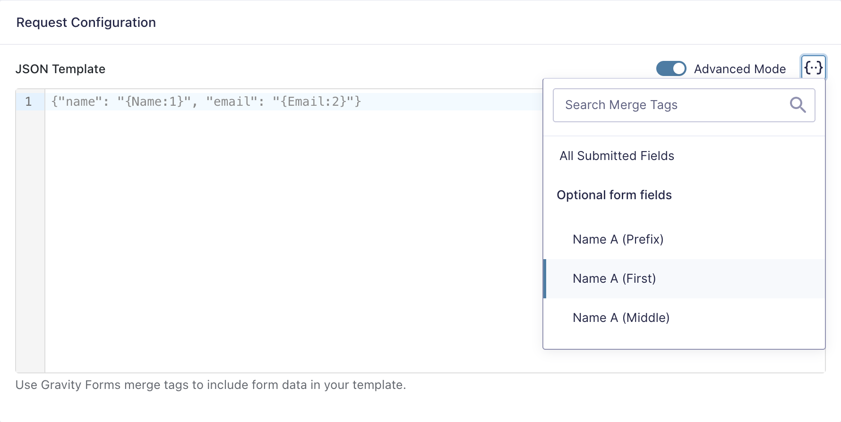The width and height of the screenshot is (841, 422).
Task: Focus the Search Merge Tags field
Action: pyautogui.click(x=671, y=105)
